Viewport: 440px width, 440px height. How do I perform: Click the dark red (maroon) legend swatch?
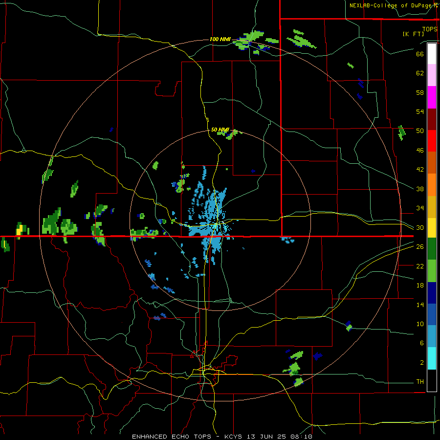(432, 119)
